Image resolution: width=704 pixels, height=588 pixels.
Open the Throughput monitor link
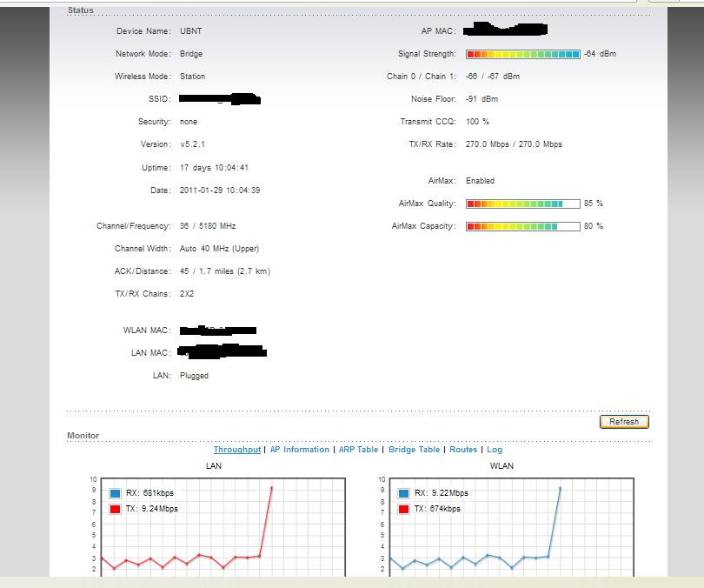pos(237,450)
